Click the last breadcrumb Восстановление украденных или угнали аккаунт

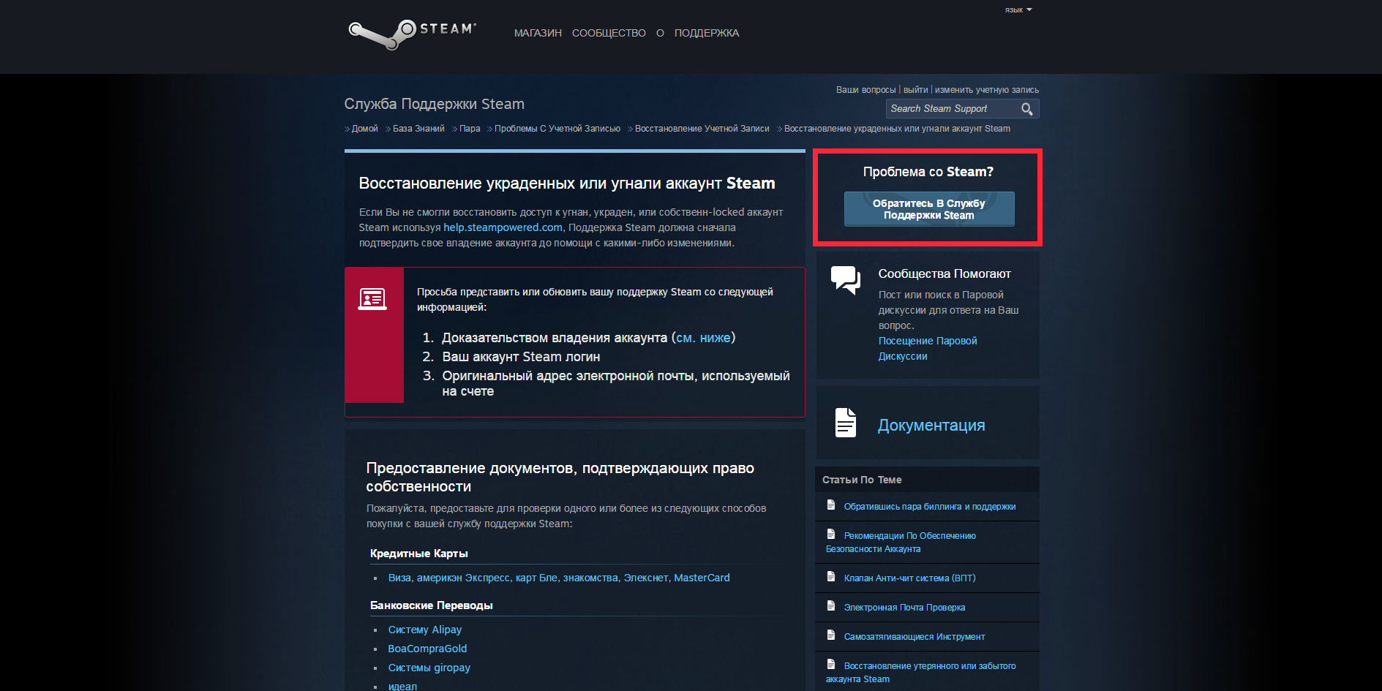click(897, 129)
